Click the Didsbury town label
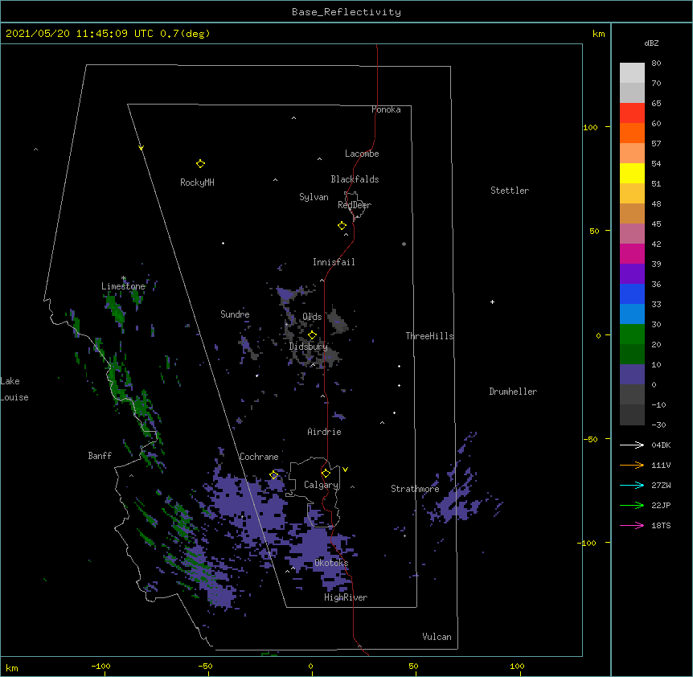Image resolution: width=693 pixels, height=677 pixels. [x=309, y=347]
